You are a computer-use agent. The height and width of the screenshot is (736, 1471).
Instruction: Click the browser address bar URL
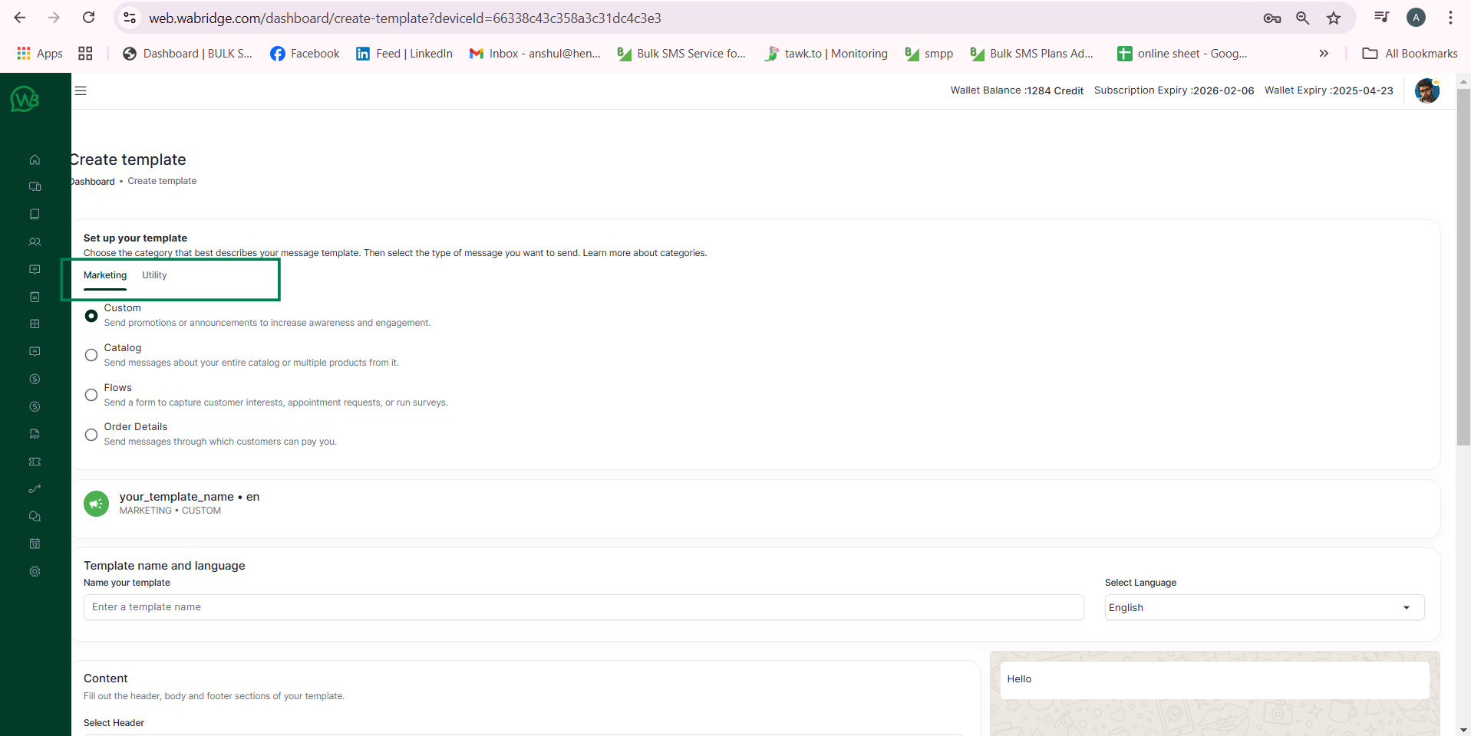(405, 18)
